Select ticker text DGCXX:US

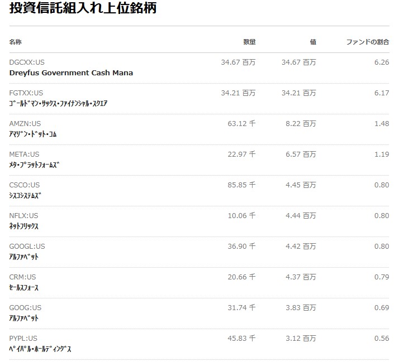27,62
